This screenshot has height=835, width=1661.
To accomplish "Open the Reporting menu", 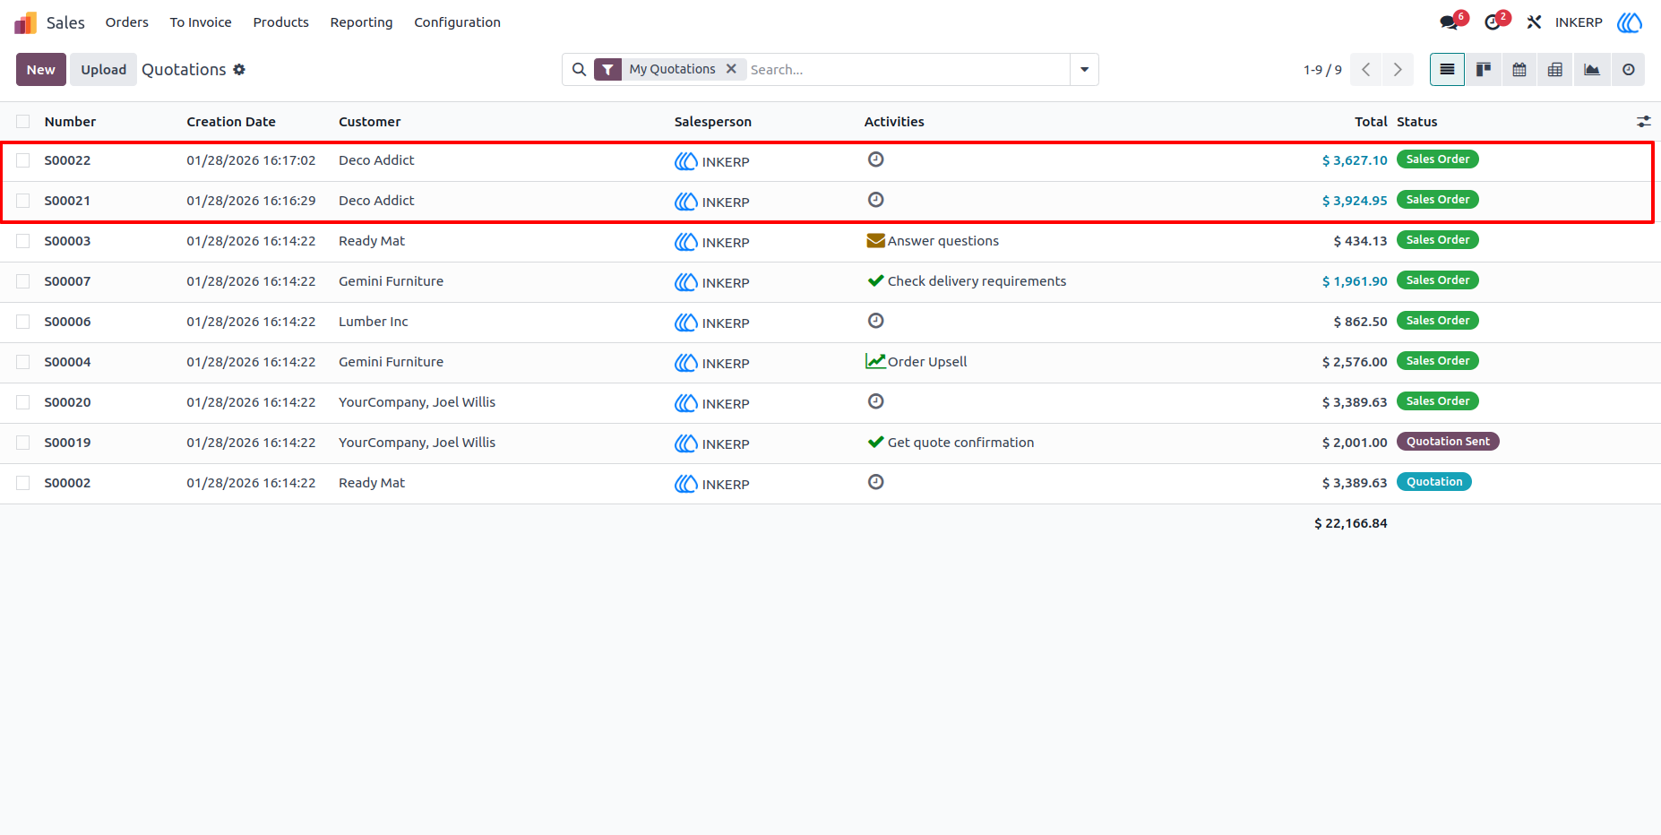I will tap(361, 22).
